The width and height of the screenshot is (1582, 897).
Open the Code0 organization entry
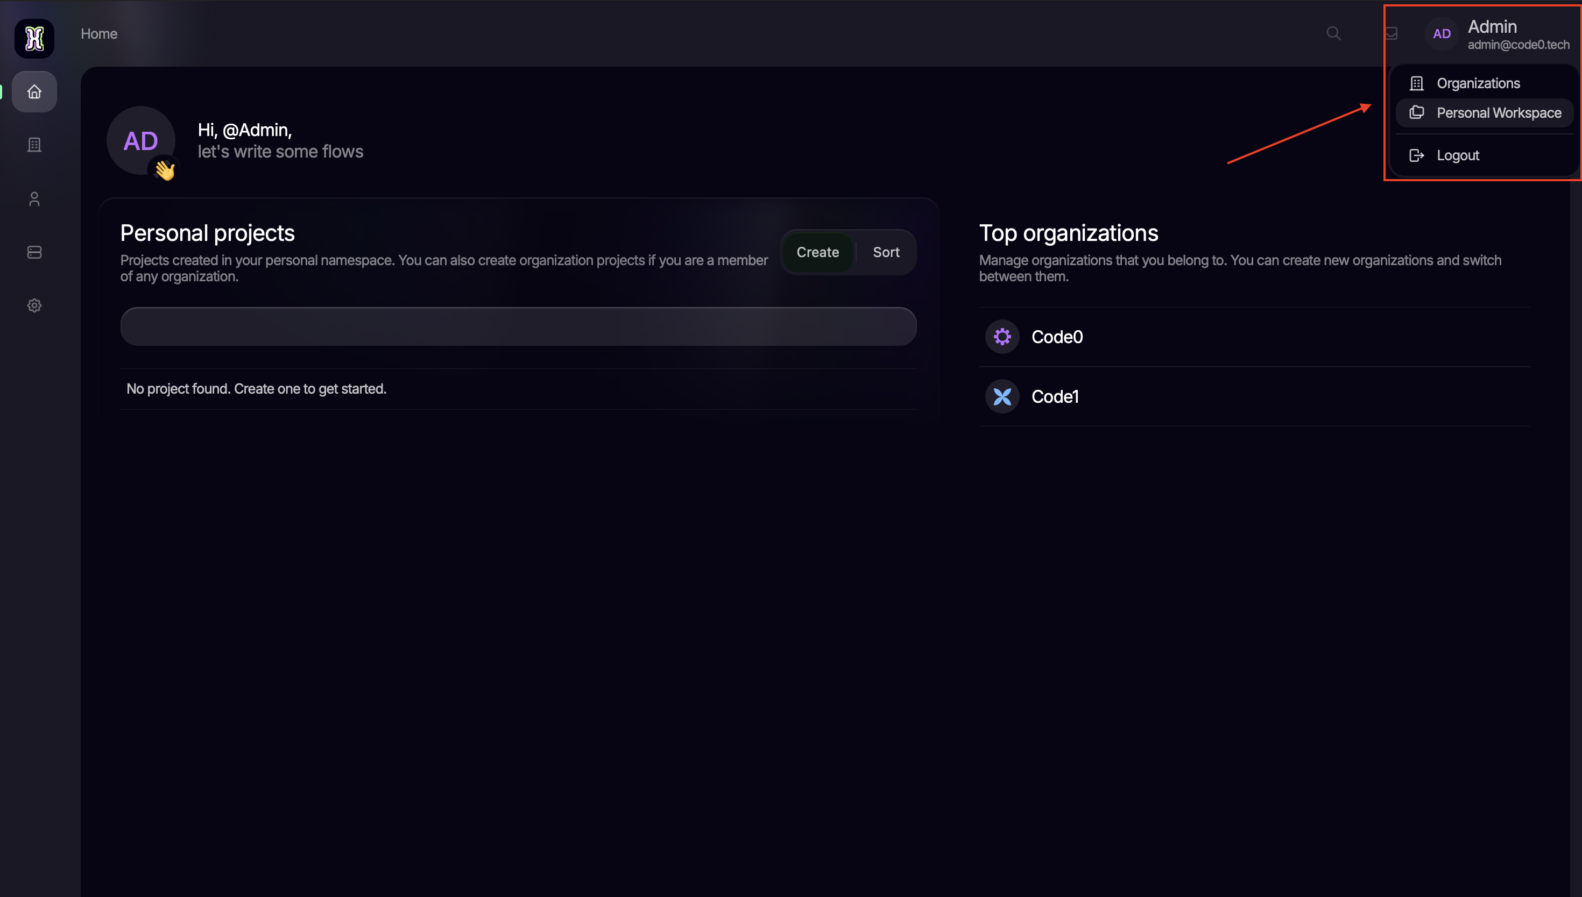point(1057,337)
